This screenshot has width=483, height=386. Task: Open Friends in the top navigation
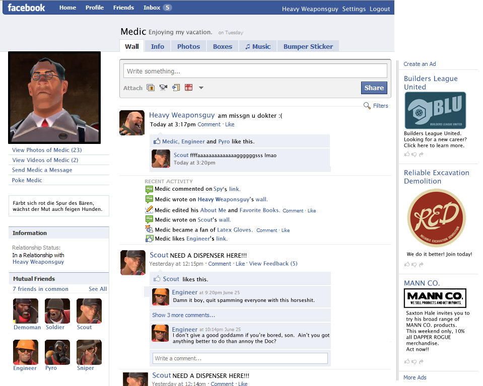[x=123, y=8]
